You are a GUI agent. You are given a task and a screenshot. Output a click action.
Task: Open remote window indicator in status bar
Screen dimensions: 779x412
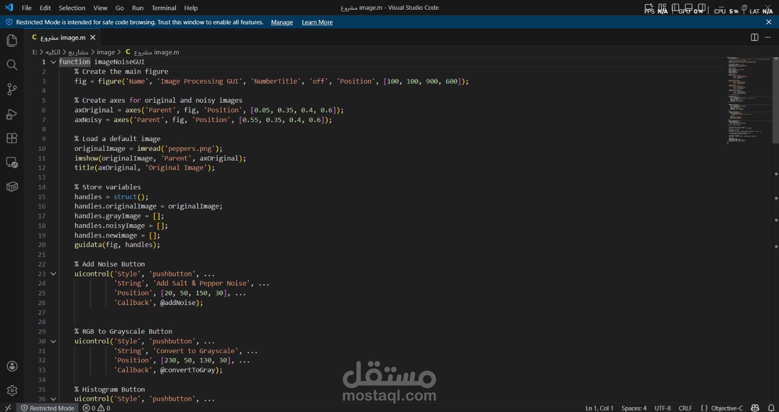click(x=8, y=408)
